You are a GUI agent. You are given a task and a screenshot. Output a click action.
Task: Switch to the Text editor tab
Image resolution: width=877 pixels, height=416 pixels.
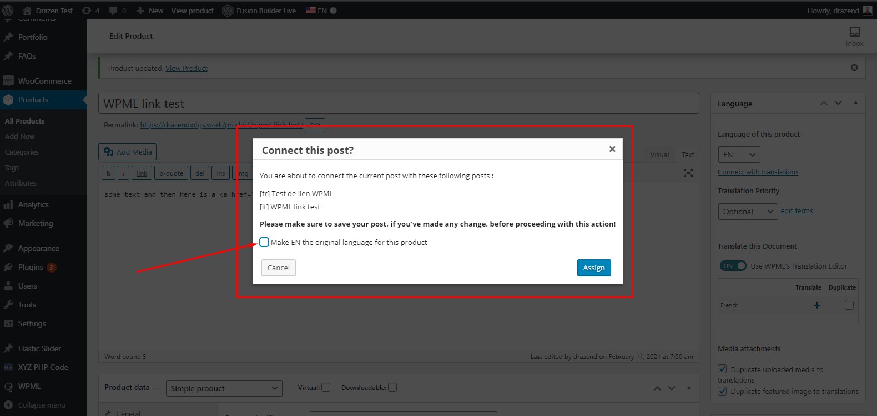tap(688, 155)
